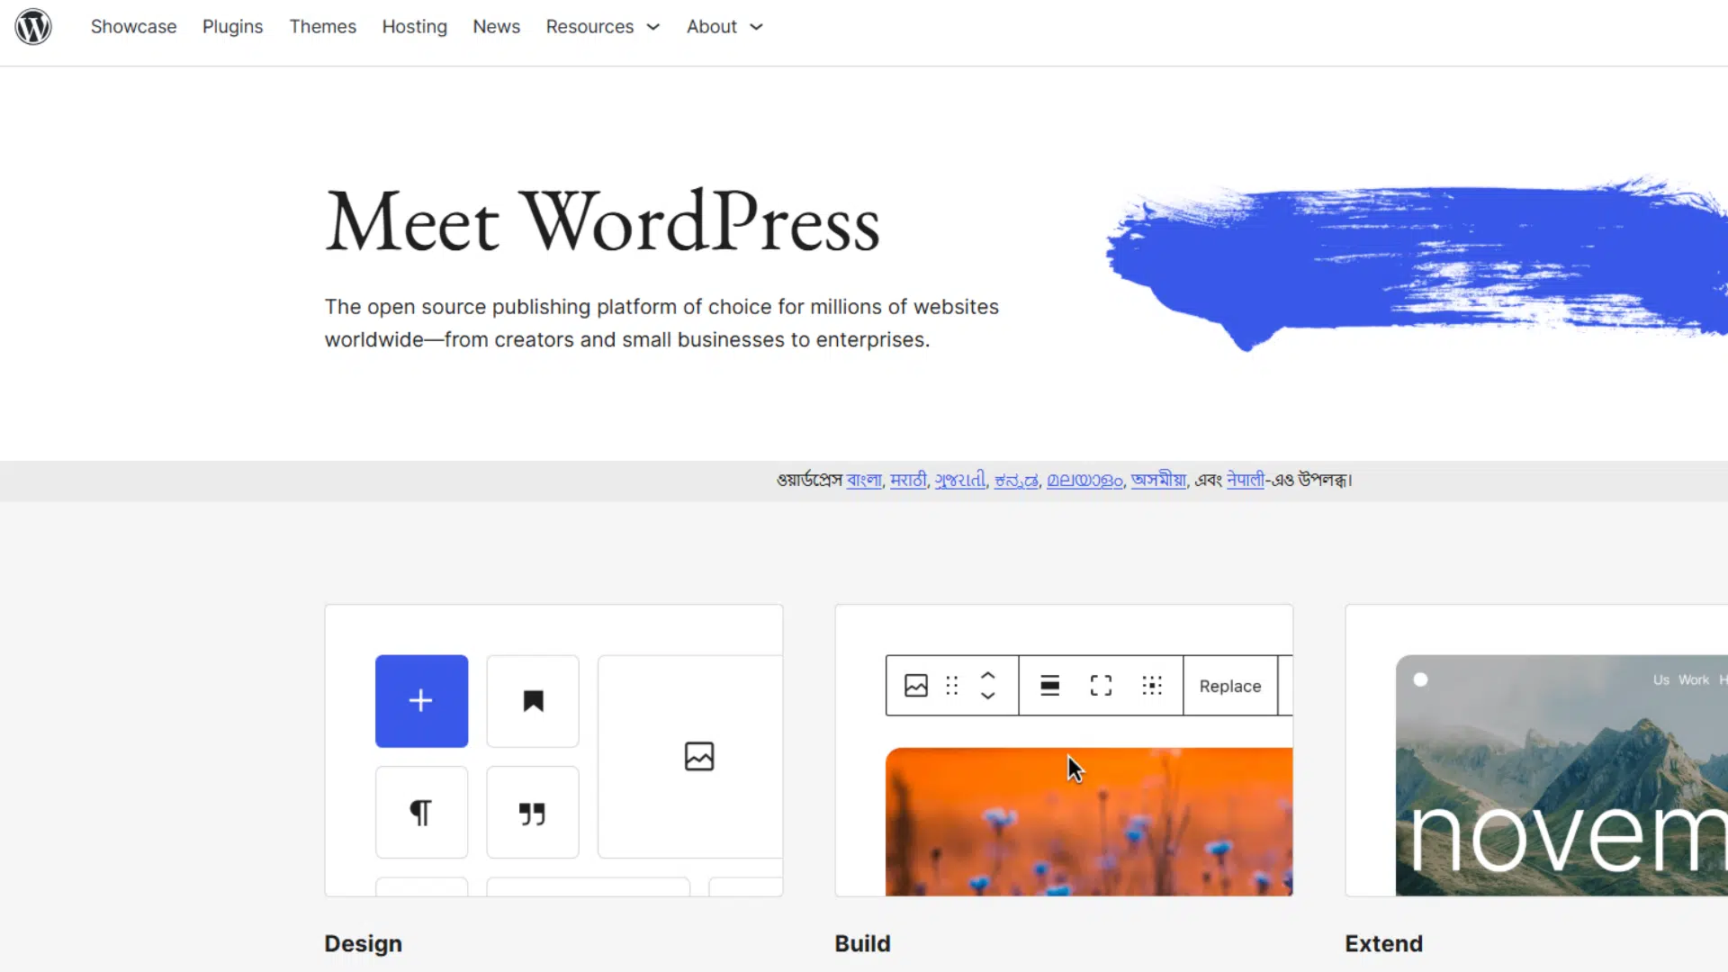Go to the Plugins page

[232, 27]
